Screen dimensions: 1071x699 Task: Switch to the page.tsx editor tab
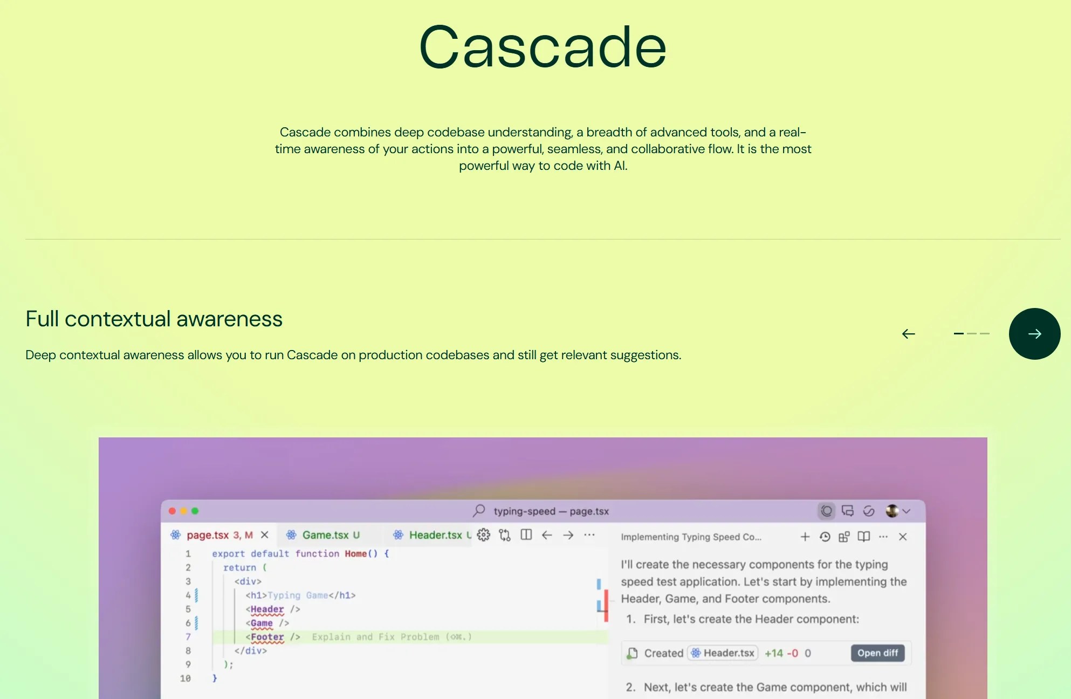(x=219, y=535)
